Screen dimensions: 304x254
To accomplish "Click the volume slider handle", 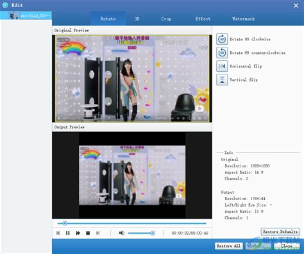I will tap(153, 233).
